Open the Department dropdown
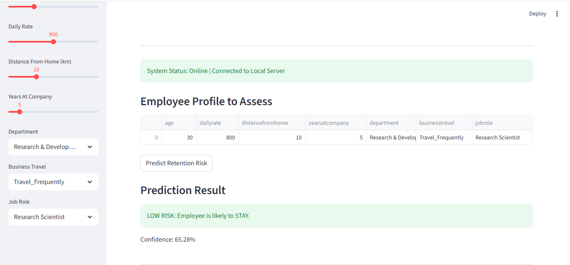The height and width of the screenshot is (265, 570). [53, 147]
